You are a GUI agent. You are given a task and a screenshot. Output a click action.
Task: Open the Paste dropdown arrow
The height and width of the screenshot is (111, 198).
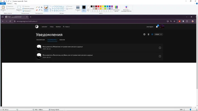click(3, 11)
